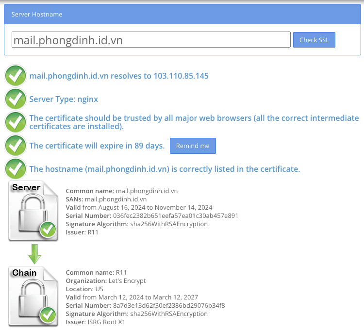Focus the Server Hostname input field
Viewport: 364px width, 331px height.
pyautogui.click(x=151, y=40)
